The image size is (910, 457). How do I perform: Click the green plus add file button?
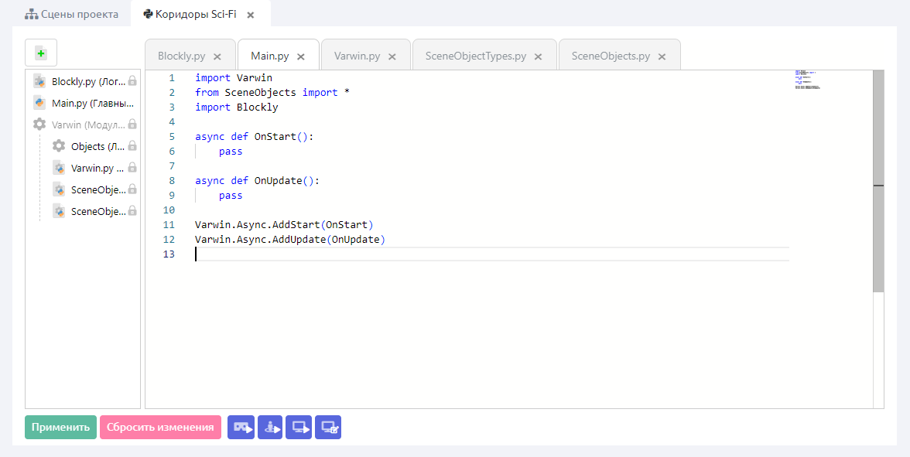click(x=41, y=53)
